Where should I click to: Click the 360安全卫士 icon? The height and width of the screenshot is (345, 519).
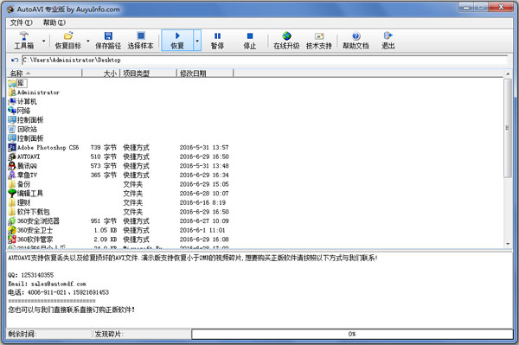pyautogui.click(x=12, y=230)
